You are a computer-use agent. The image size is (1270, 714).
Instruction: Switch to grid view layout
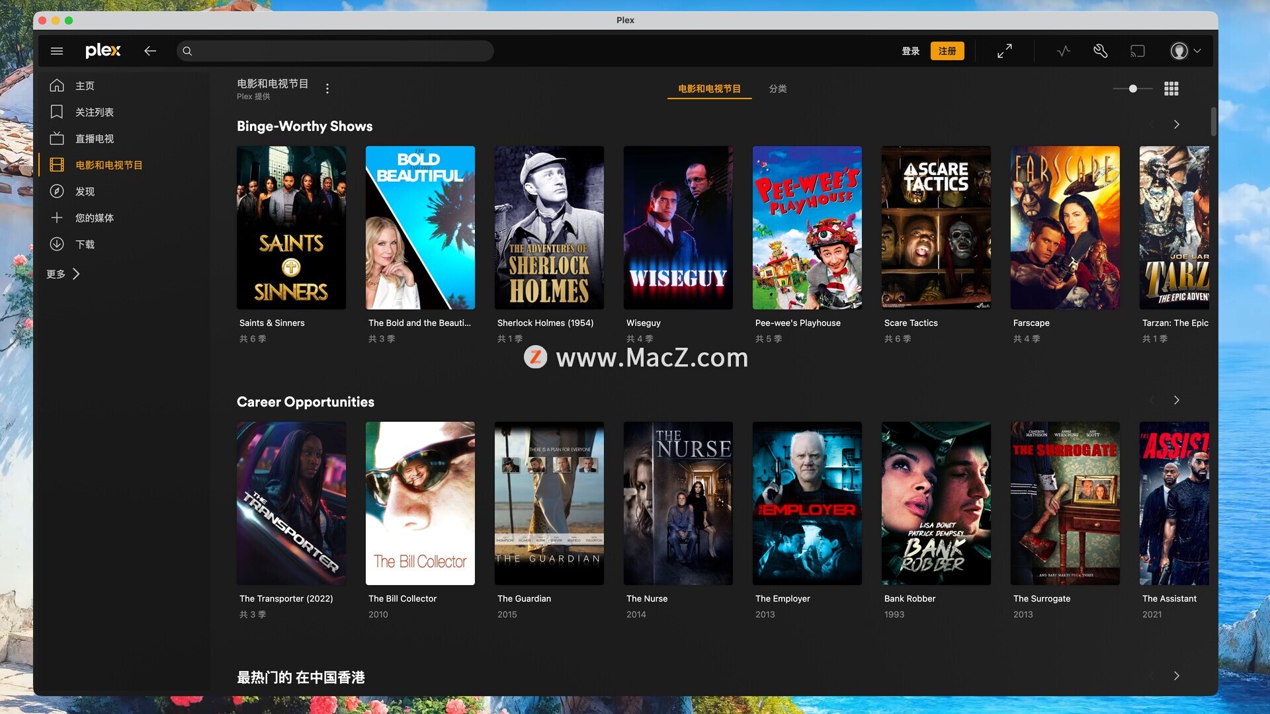pos(1171,89)
